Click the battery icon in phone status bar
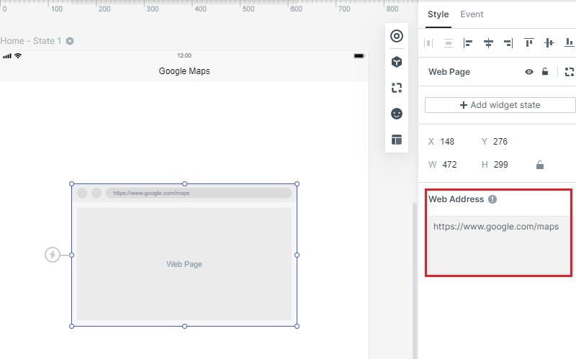The width and height of the screenshot is (576, 359). click(359, 56)
